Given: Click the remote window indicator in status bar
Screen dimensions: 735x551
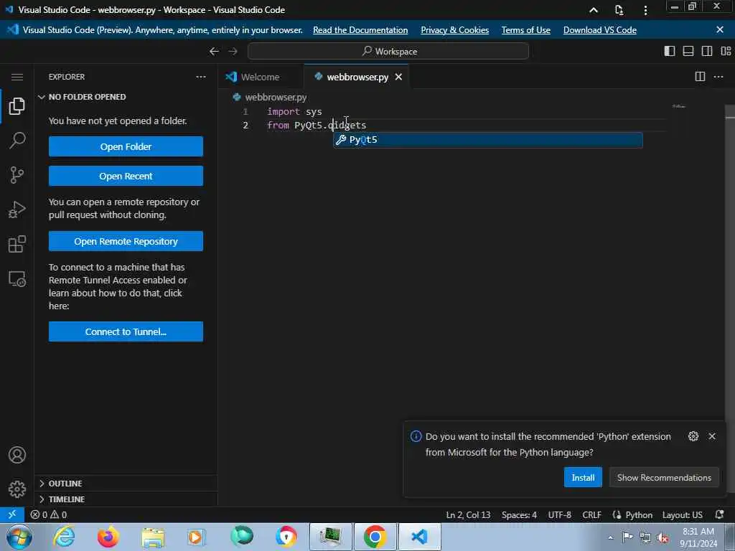Looking at the screenshot, I should [x=12, y=514].
